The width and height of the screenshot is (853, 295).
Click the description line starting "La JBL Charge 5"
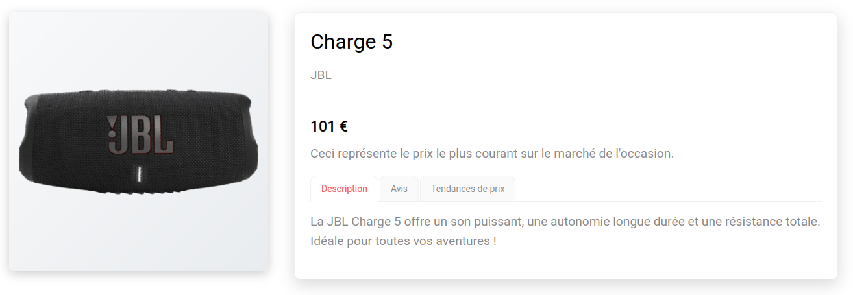[x=565, y=222]
